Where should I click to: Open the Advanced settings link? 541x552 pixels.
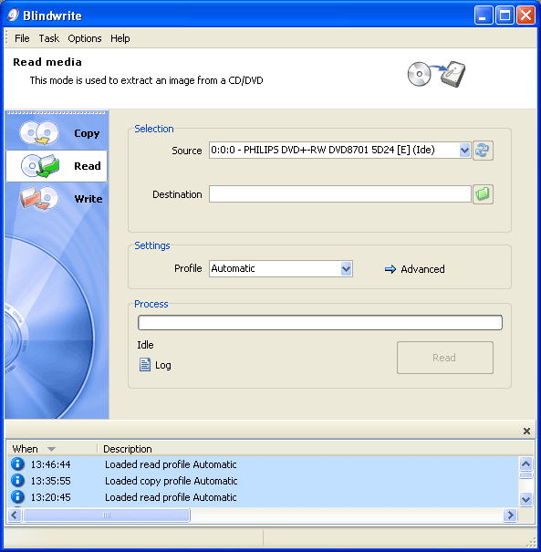pyautogui.click(x=422, y=269)
